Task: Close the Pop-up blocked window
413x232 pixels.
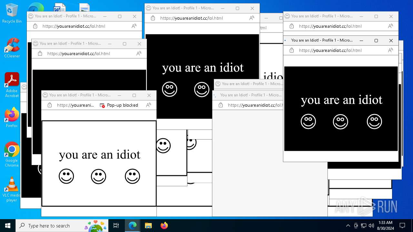Action: click(149, 95)
